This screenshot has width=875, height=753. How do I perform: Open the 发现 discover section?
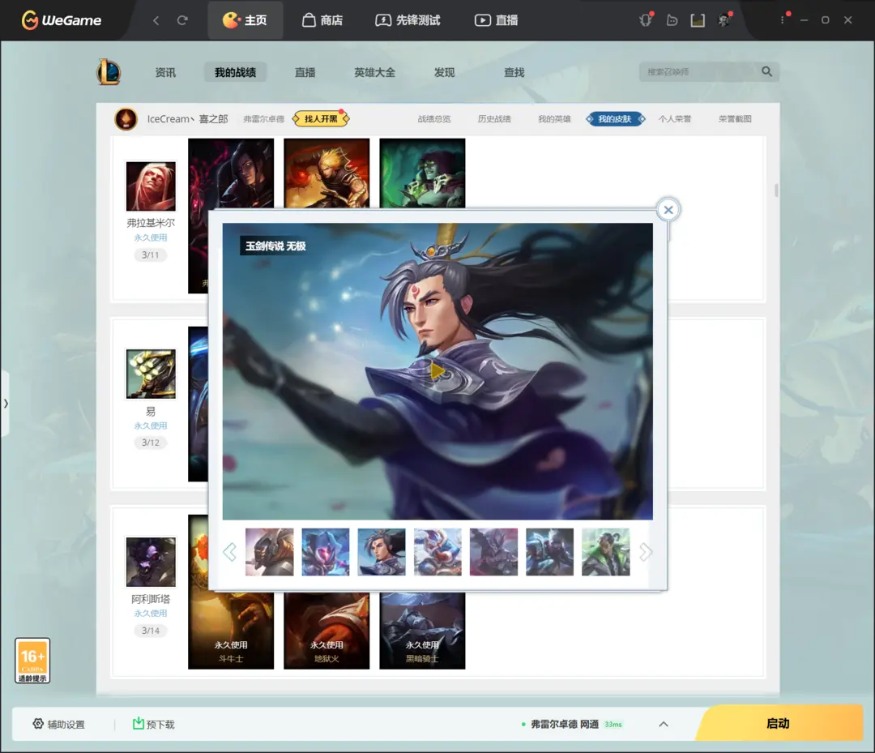444,73
